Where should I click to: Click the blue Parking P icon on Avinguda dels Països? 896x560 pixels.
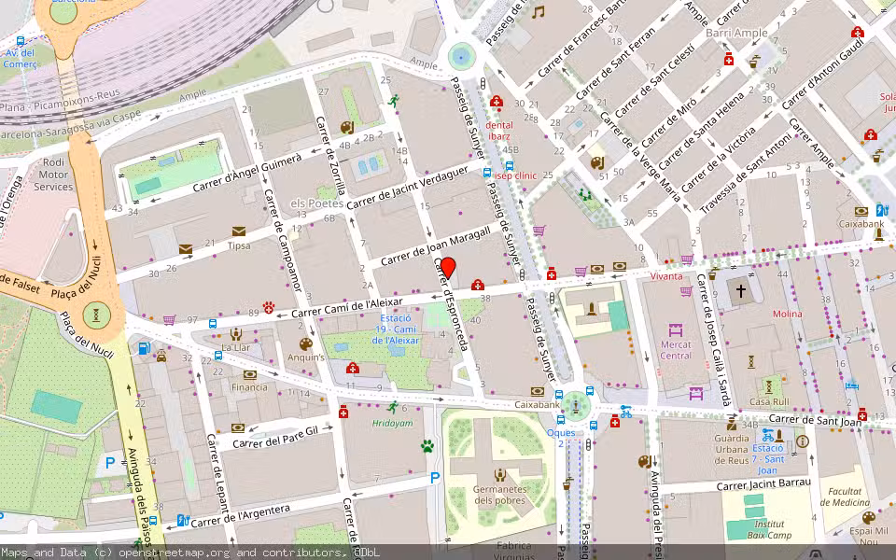(109, 462)
